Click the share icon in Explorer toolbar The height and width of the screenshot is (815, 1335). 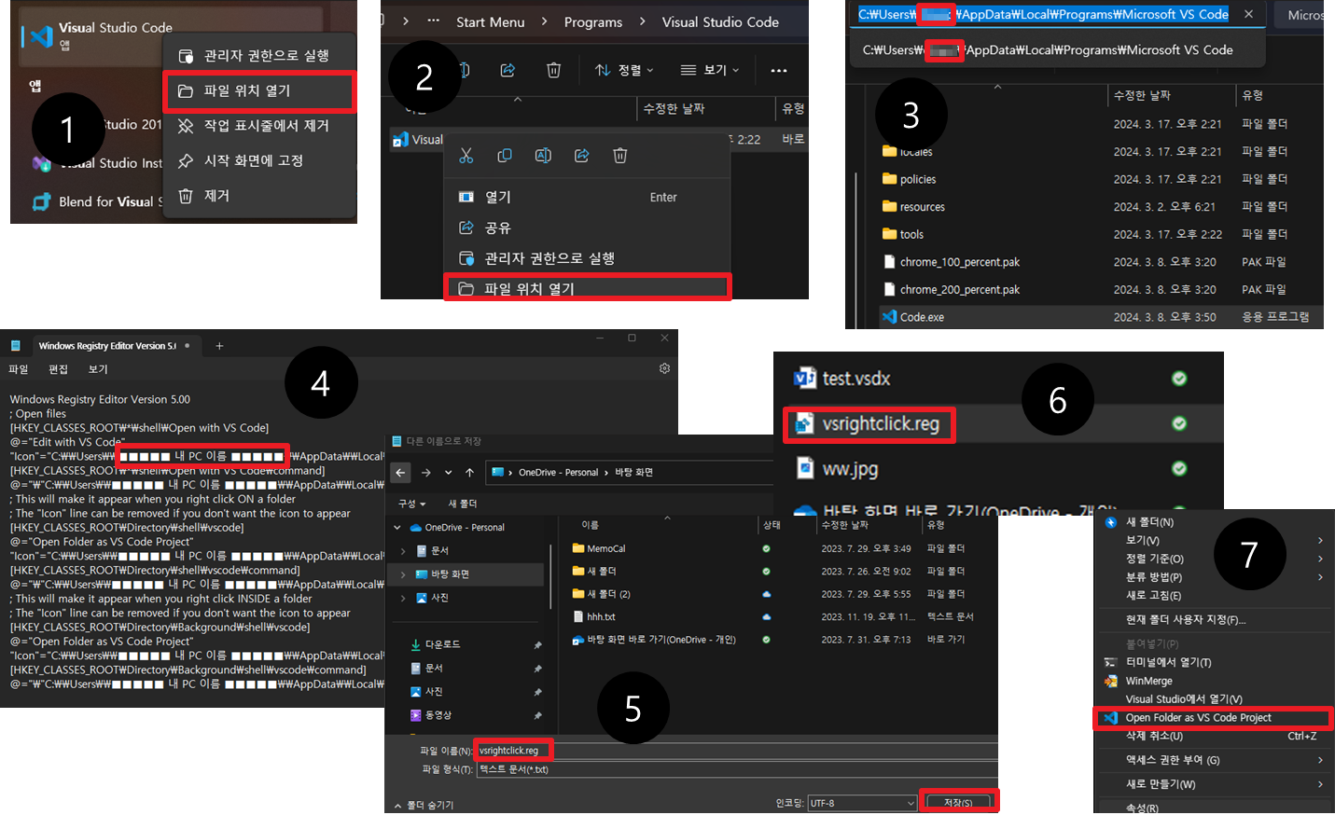click(x=508, y=70)
